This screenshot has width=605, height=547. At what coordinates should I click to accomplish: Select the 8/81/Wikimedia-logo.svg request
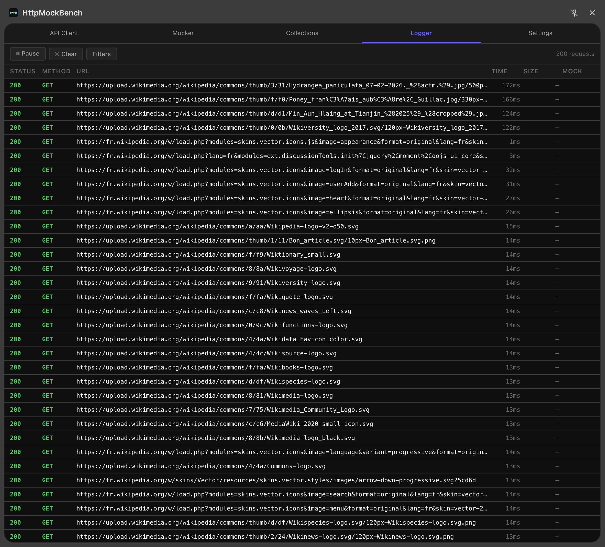click(x=302, y=395)
